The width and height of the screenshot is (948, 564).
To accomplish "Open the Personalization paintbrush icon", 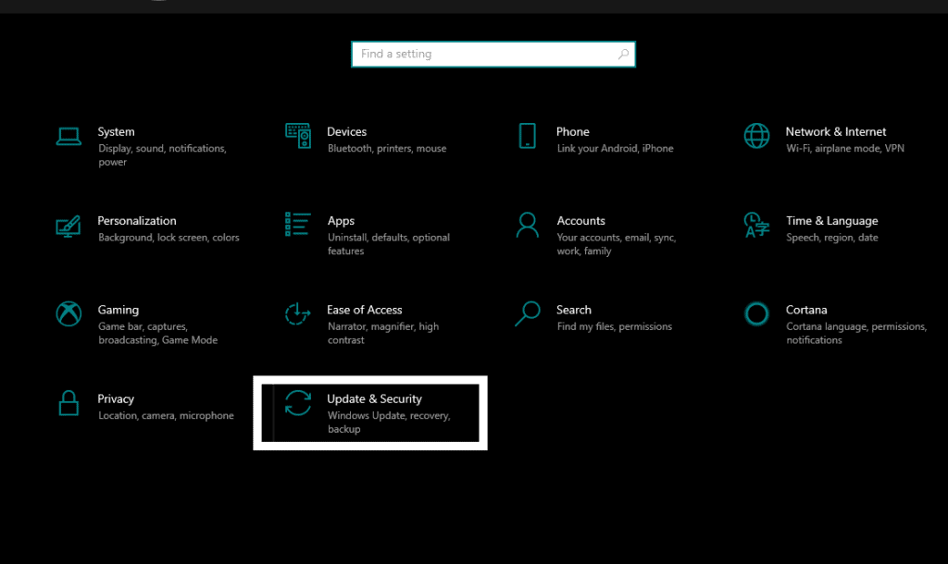I will pyautogui.click(x=69, y=225).
